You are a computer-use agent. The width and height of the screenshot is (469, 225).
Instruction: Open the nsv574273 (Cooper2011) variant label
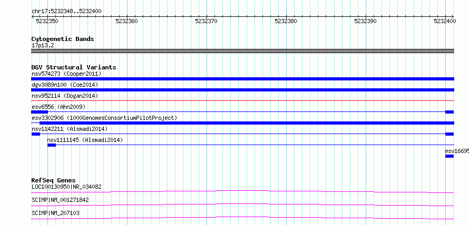pos(66,74)
